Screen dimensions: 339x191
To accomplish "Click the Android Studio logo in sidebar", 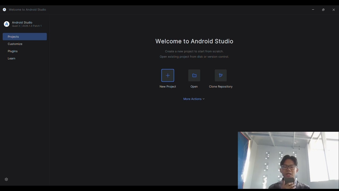I will 7,24.
